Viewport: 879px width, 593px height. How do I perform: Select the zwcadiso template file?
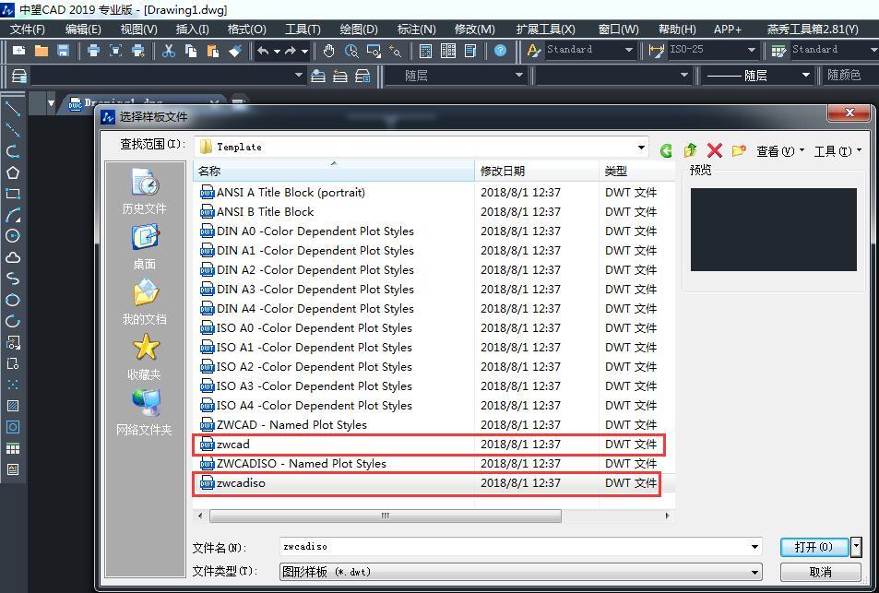click(427, 483)
